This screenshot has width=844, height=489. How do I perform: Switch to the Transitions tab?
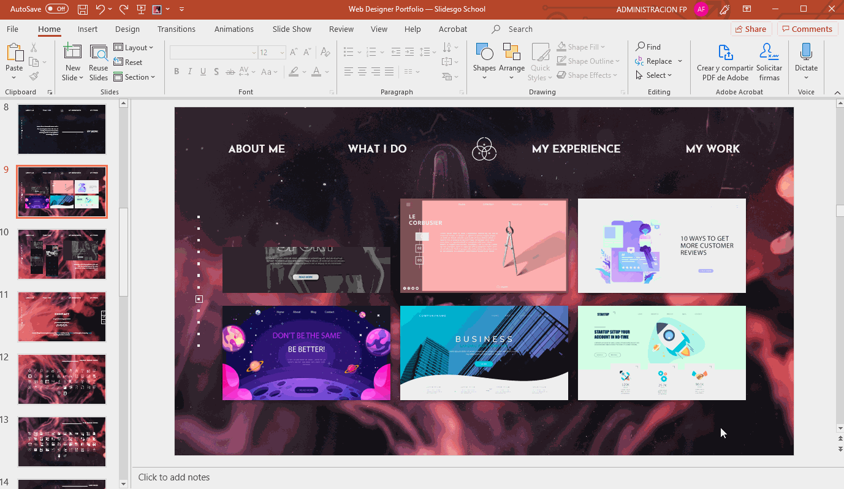coord(176,29)
